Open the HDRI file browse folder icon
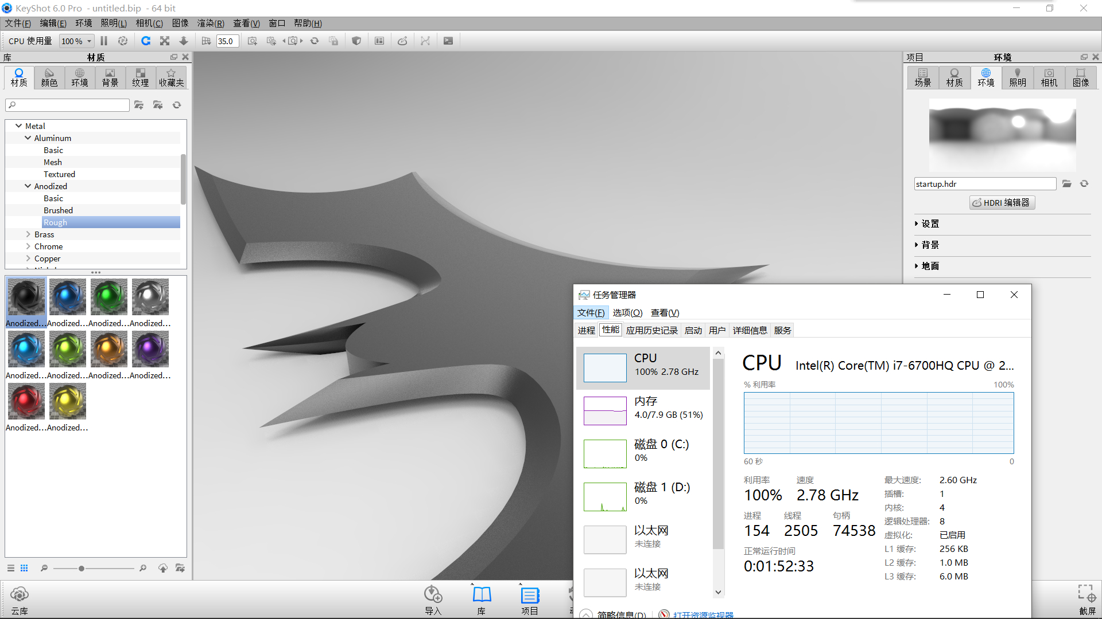The width and height of the screenshot is (1102, 619). click(x=1066, y=184)
